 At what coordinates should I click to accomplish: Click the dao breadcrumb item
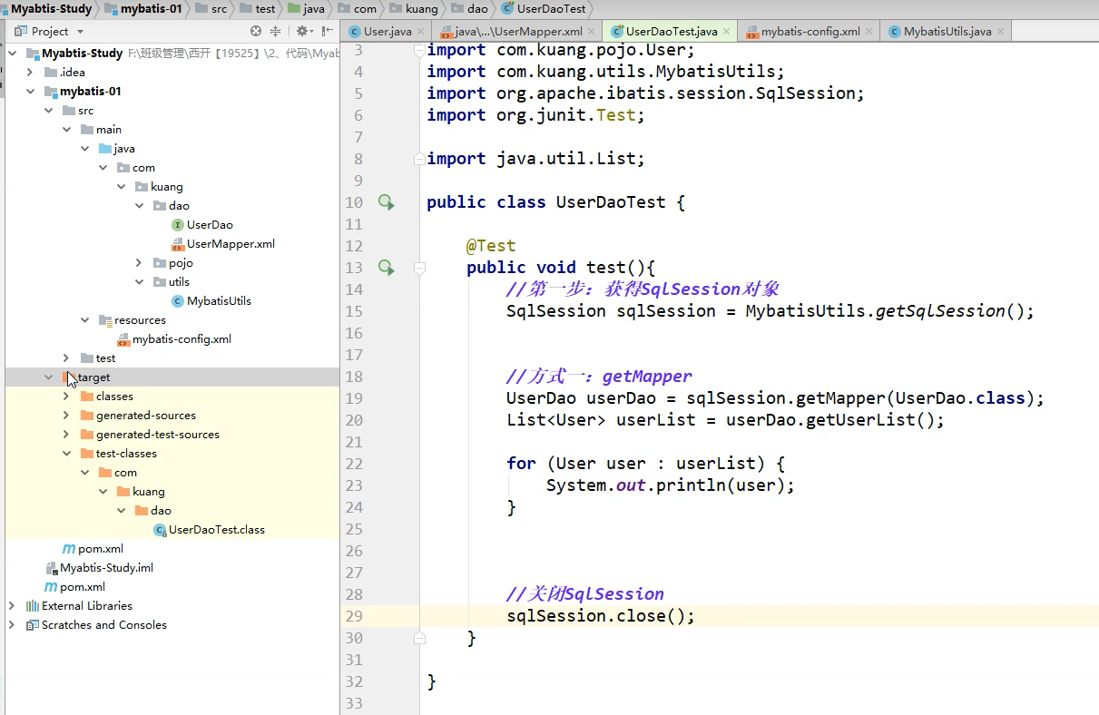pyautogui.click(x=477, y=8)
